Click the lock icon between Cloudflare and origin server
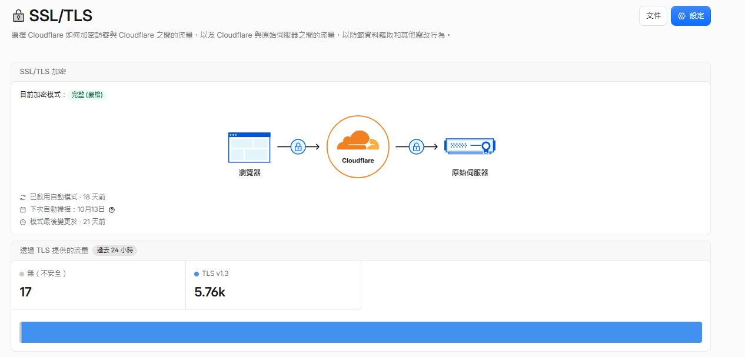 pyautogui.click(x=416, y=146)
